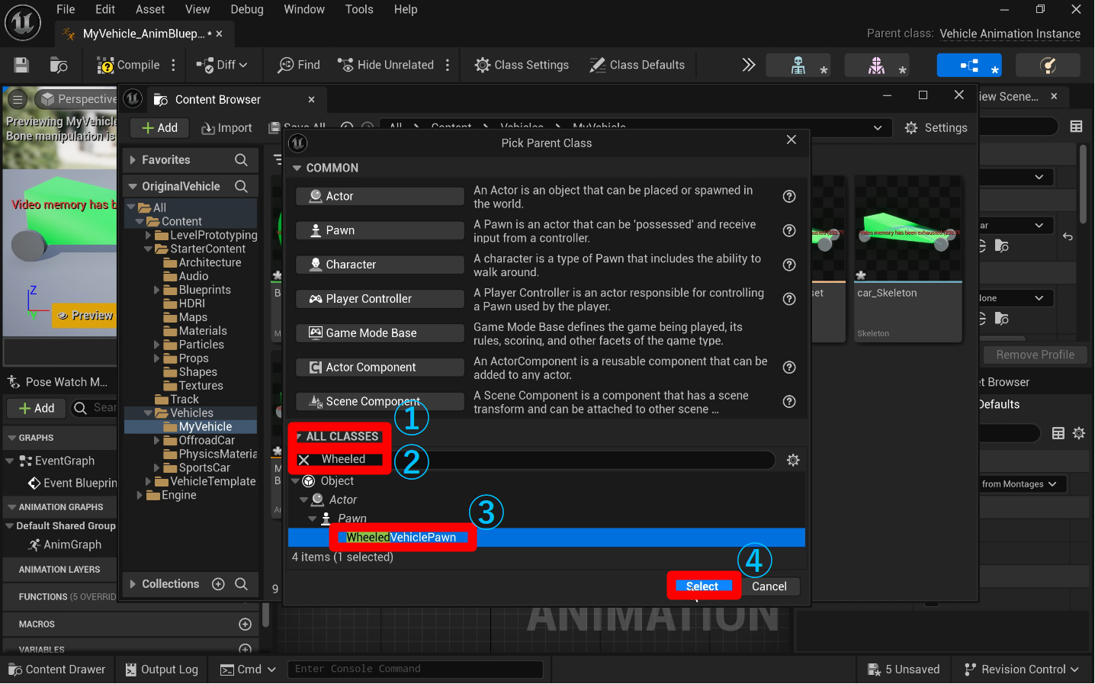Select the Engine folder
Screen dimensions: 1095x684
coord(178,496)
